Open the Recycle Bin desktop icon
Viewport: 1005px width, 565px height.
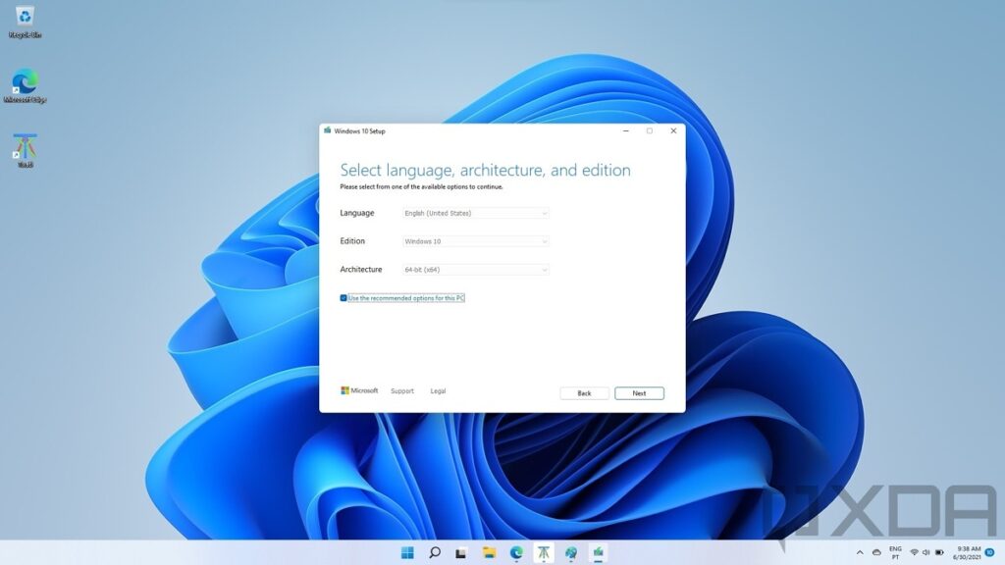tap(25, 18)
